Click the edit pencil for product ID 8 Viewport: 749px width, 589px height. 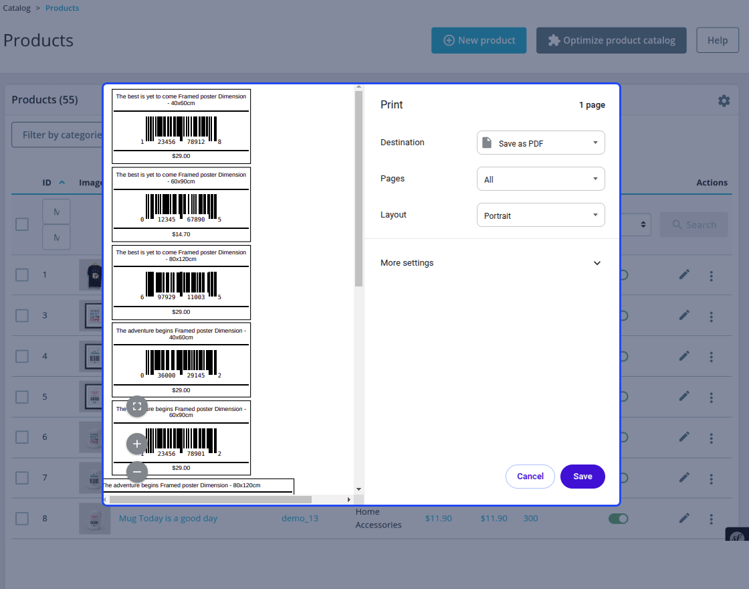(684, 518)
